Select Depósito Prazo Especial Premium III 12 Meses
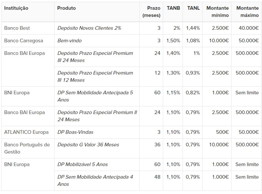The width and height of the screenshot is (262, 194). [95, 77]
